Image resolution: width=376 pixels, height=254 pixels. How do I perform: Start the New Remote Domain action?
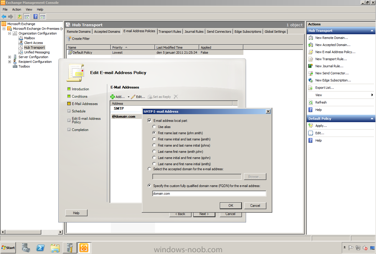332,38
